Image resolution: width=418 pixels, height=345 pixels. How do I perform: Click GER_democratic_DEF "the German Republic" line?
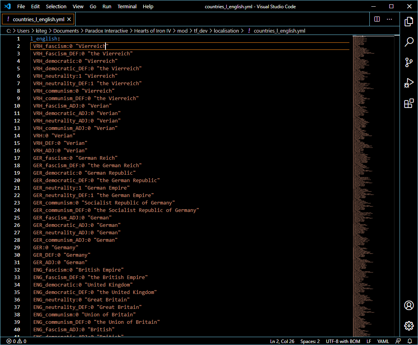point(96,181)
